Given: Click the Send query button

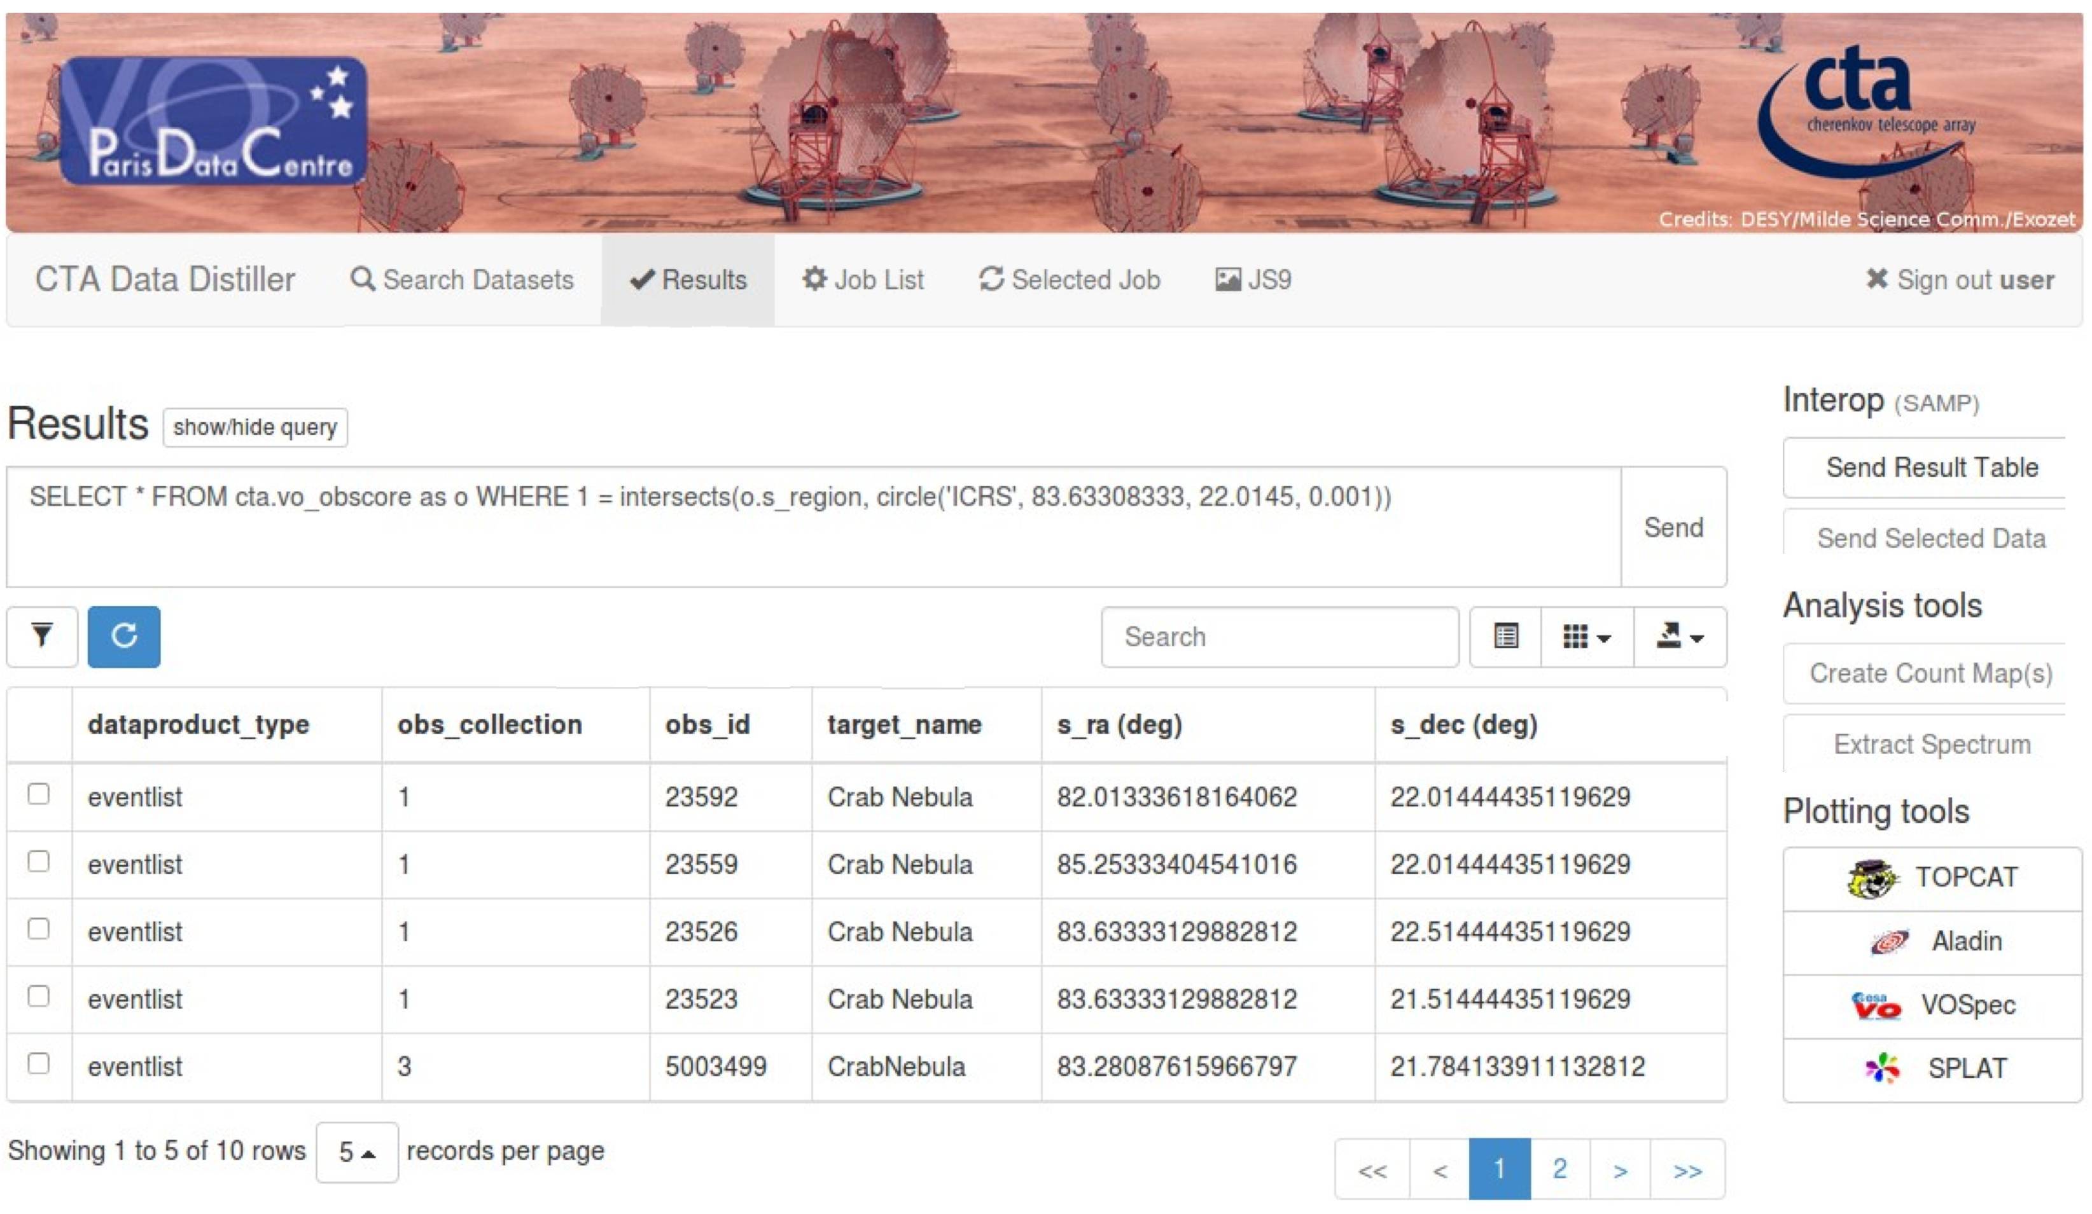Looking at the screenshot, I should [1673, 528].
